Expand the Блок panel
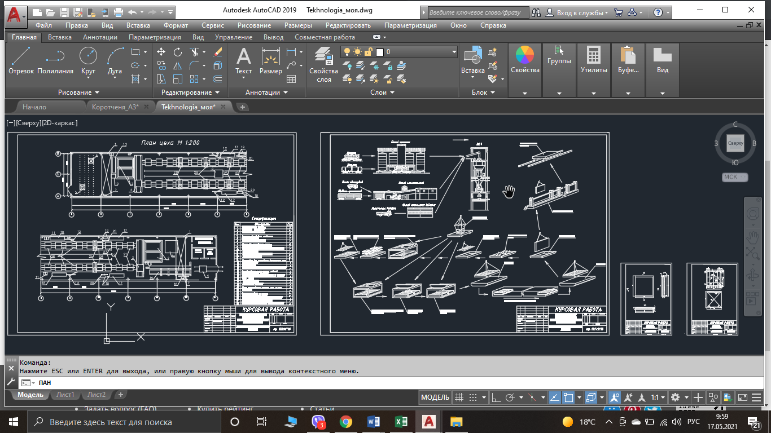Screen dimensions: 771x433 pyautogui.click(x=483, y=92)
